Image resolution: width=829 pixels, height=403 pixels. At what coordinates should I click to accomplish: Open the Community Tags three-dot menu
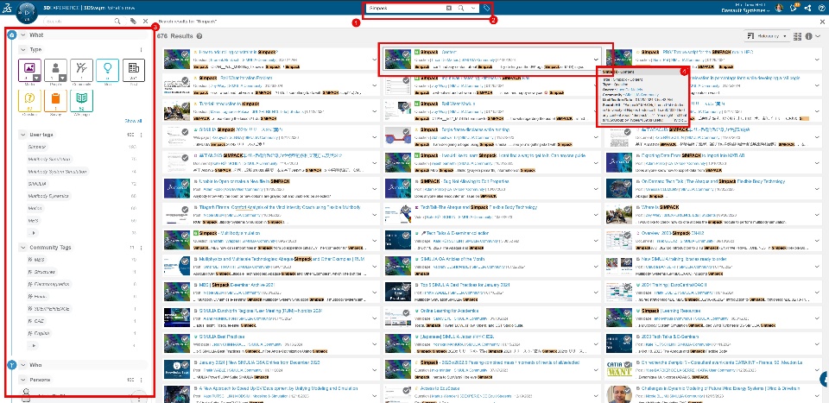pyautogui.click(x=141, y=247)
